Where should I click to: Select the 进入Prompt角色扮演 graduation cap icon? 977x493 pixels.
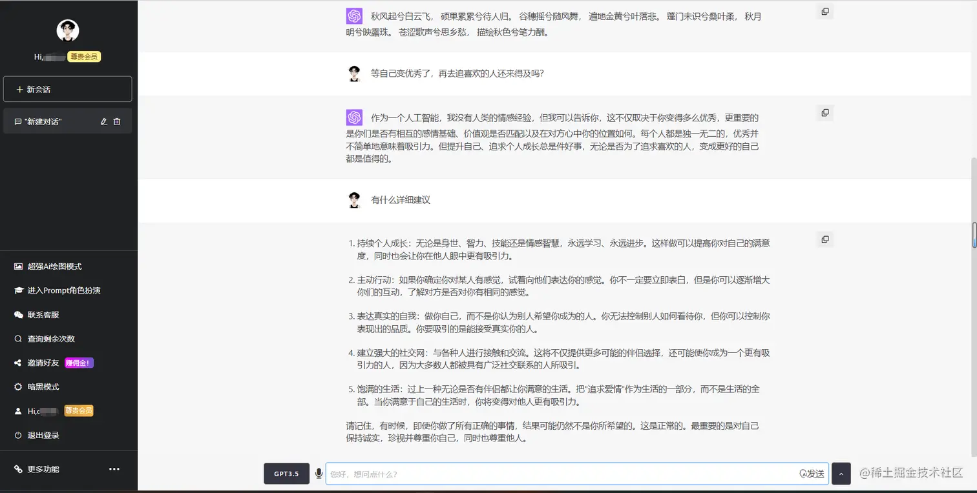(x=17, y=290)
